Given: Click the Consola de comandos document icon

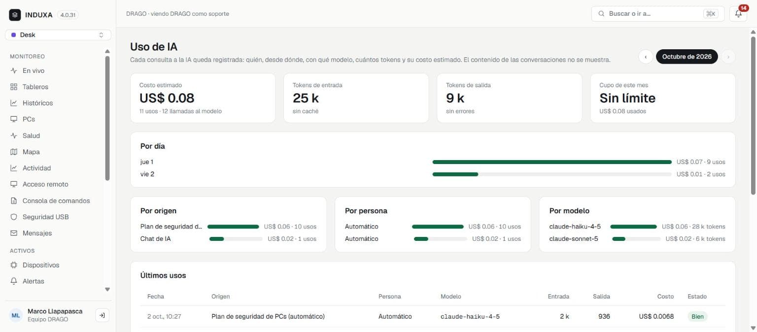Looking at the screenshot, I should click(x=14, y=201).
